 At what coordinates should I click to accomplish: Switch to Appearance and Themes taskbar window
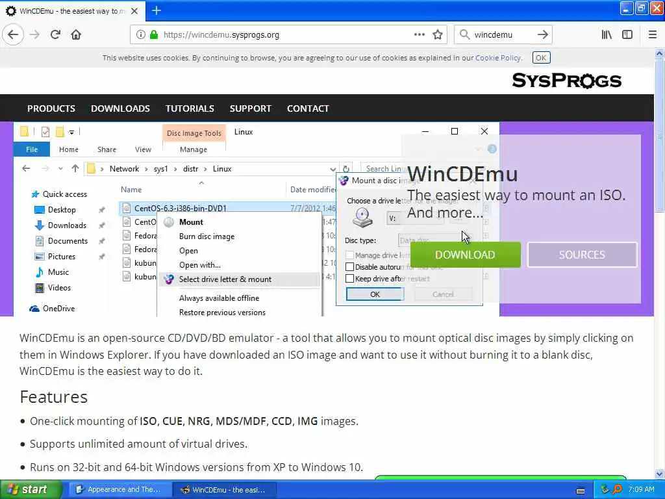pos(119,489)
